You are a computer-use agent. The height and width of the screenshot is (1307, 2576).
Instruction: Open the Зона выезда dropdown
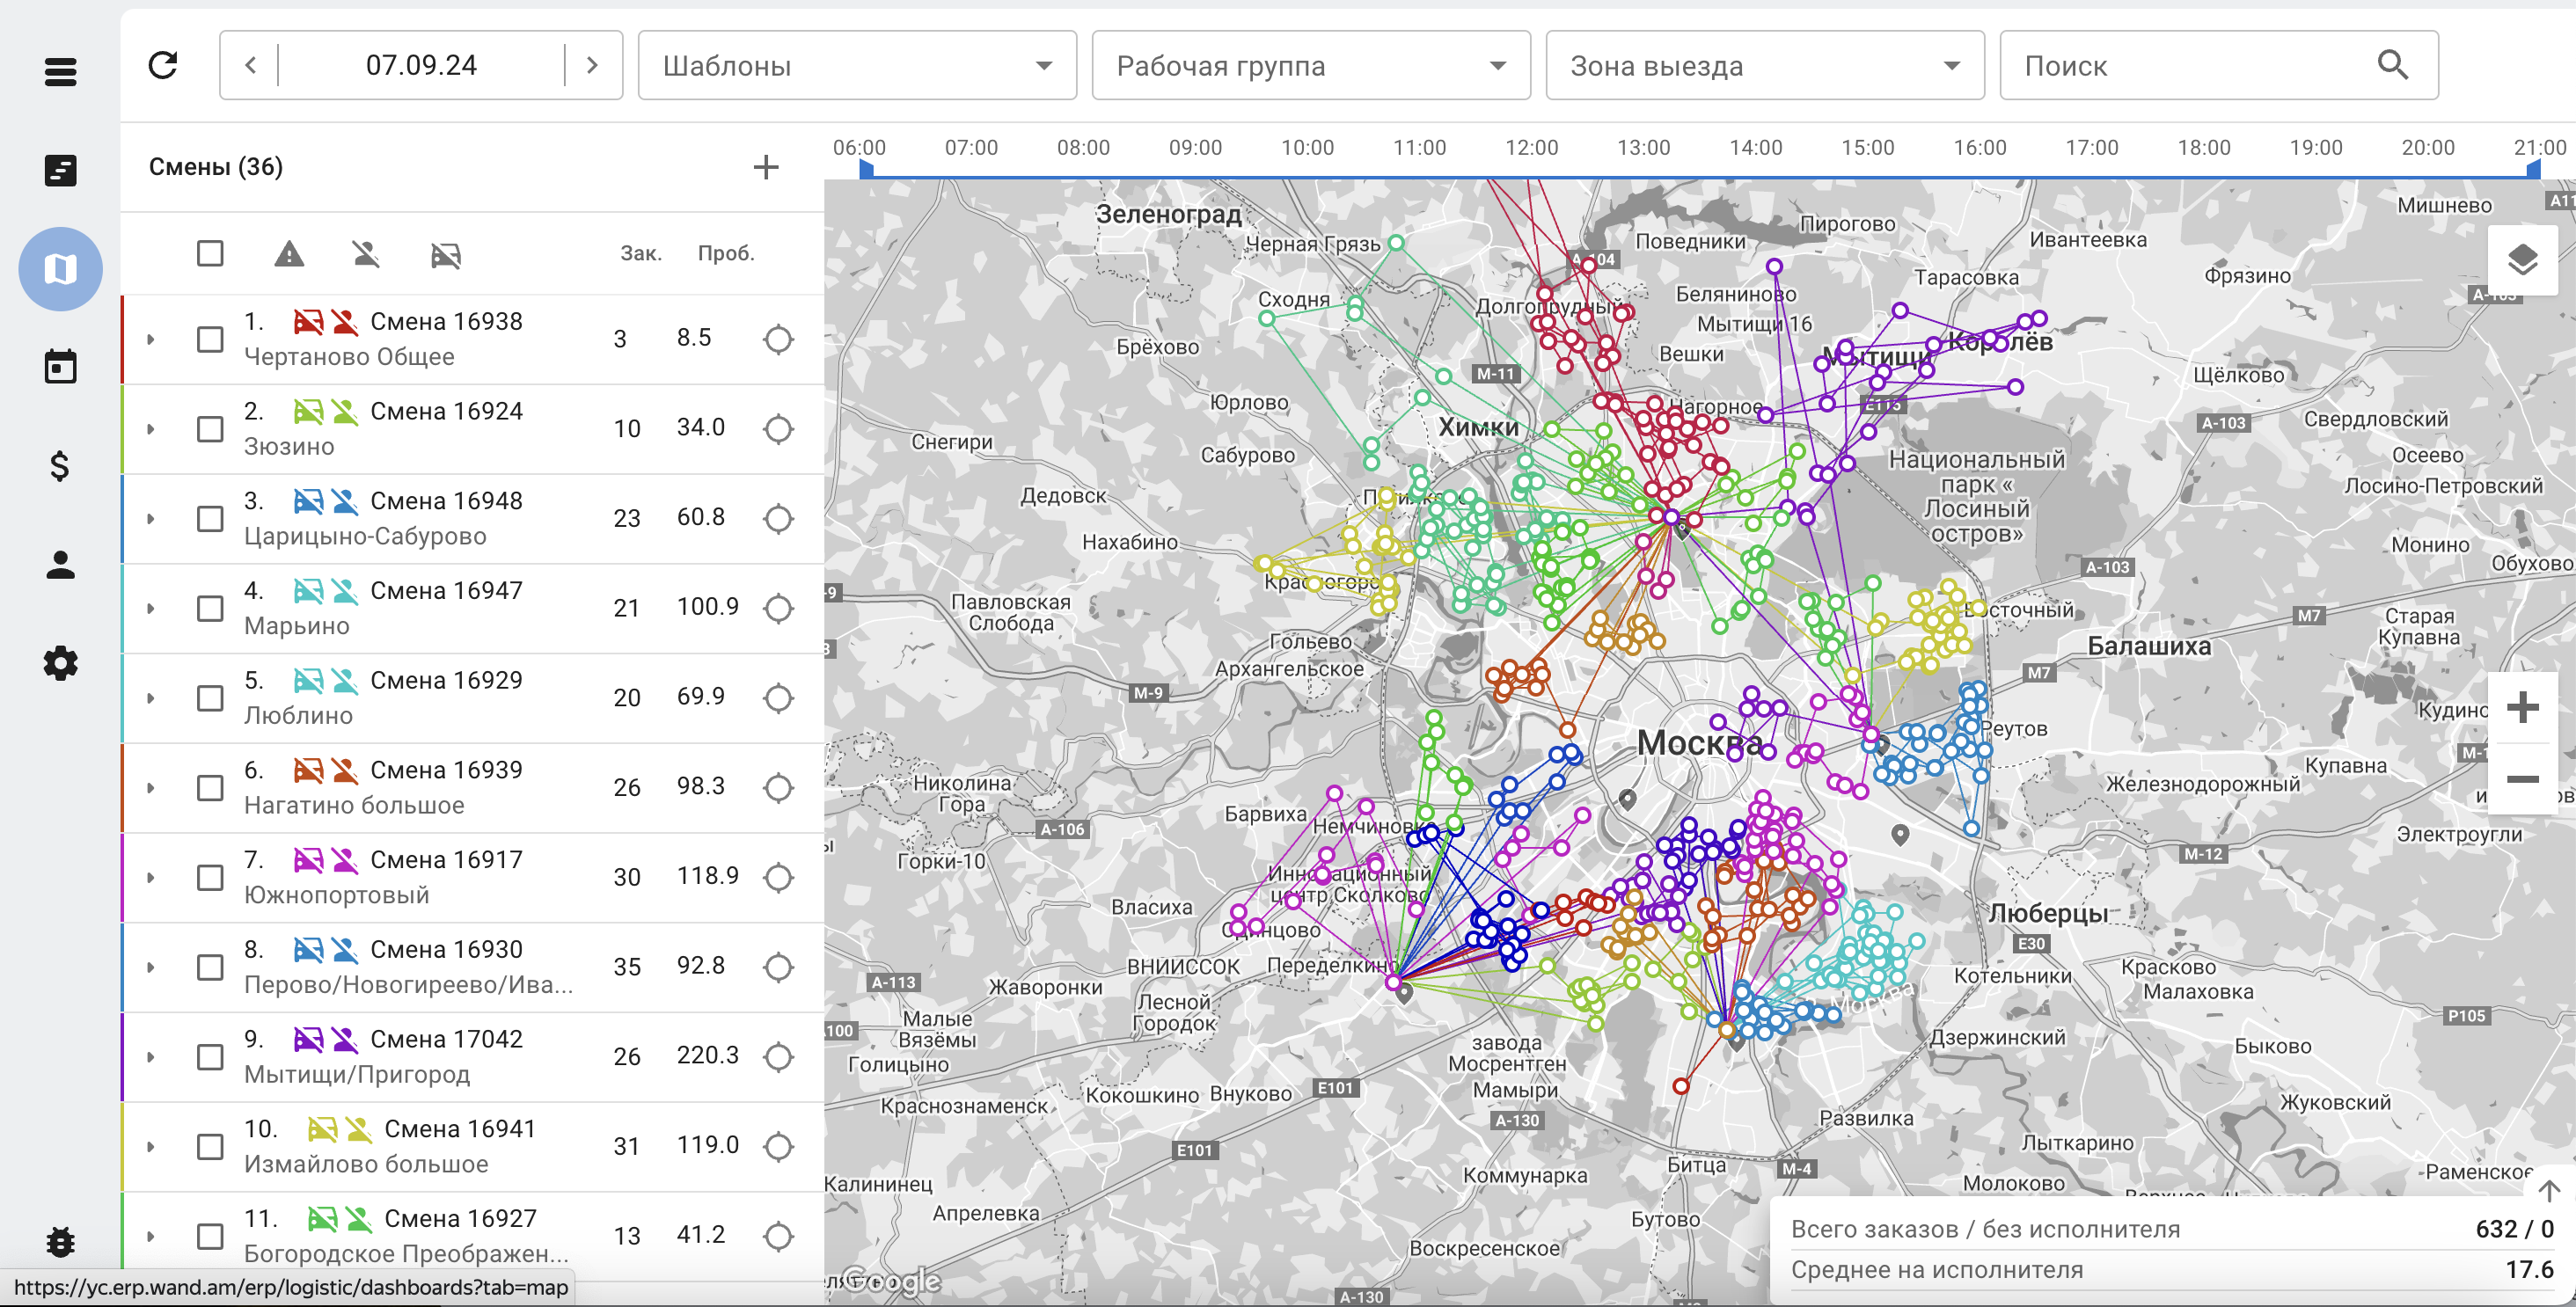[1764, 66]
